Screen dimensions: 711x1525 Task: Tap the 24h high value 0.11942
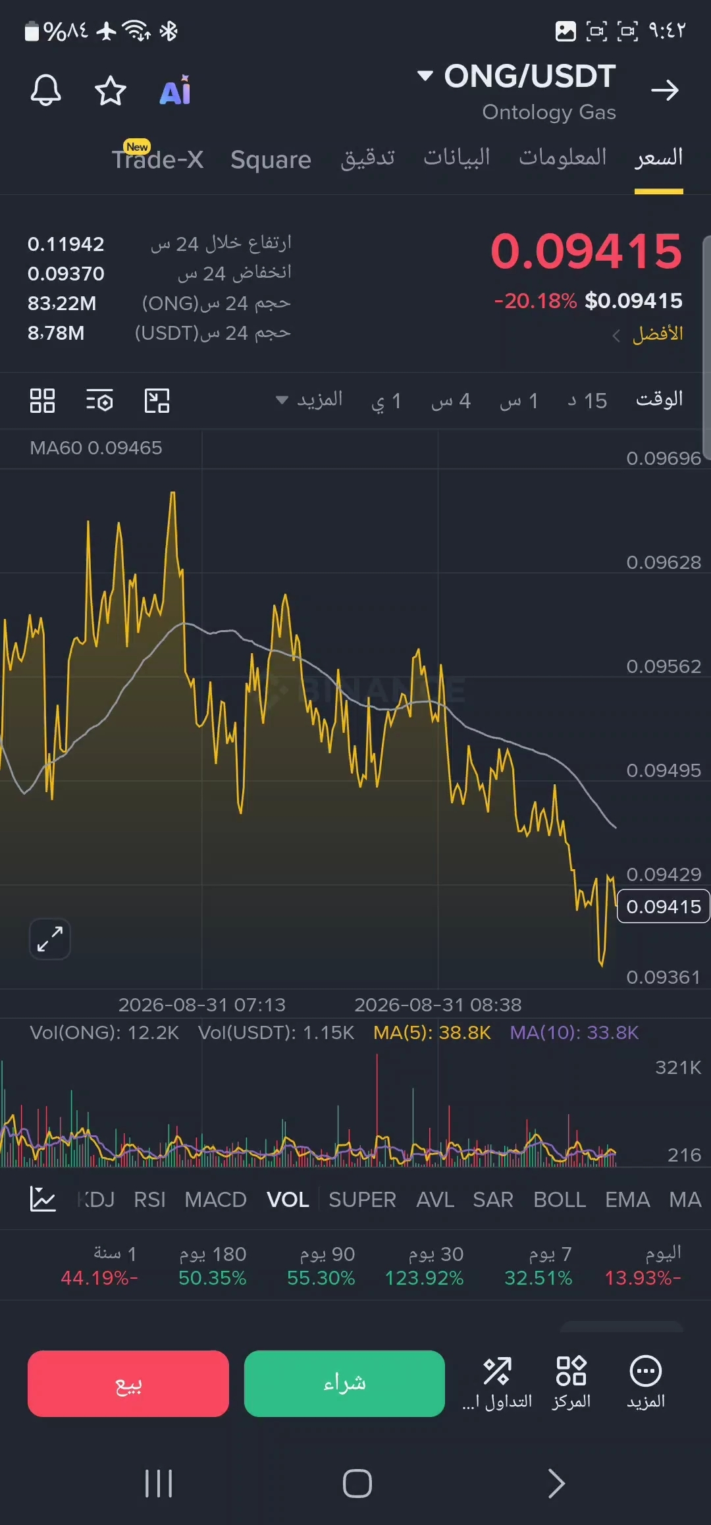(x=66, y=244)
